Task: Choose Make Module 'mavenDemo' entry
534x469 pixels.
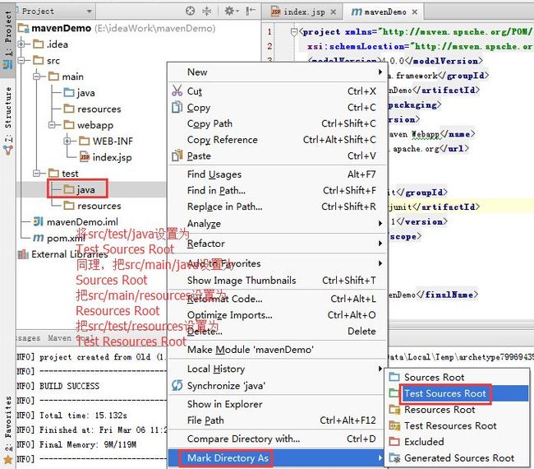Action: 278,350
